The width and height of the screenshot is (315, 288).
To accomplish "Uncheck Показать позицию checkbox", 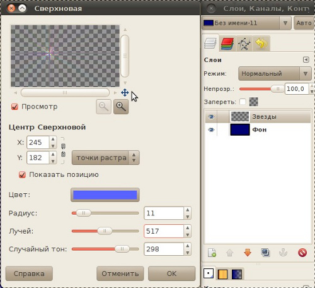I will pos(22,174).
